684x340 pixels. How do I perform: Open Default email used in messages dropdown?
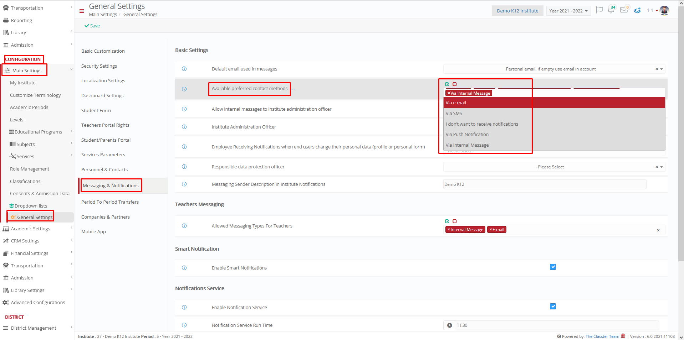554,69
